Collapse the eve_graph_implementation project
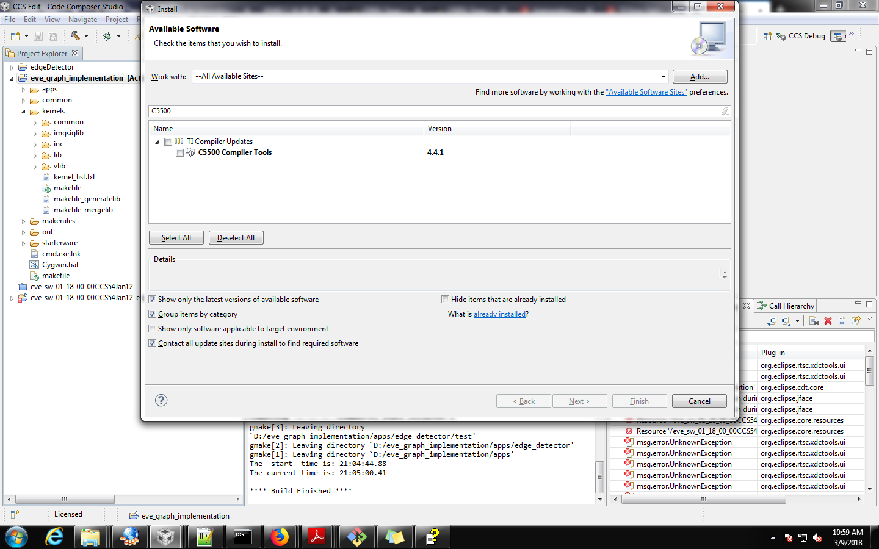 point(12,79)
